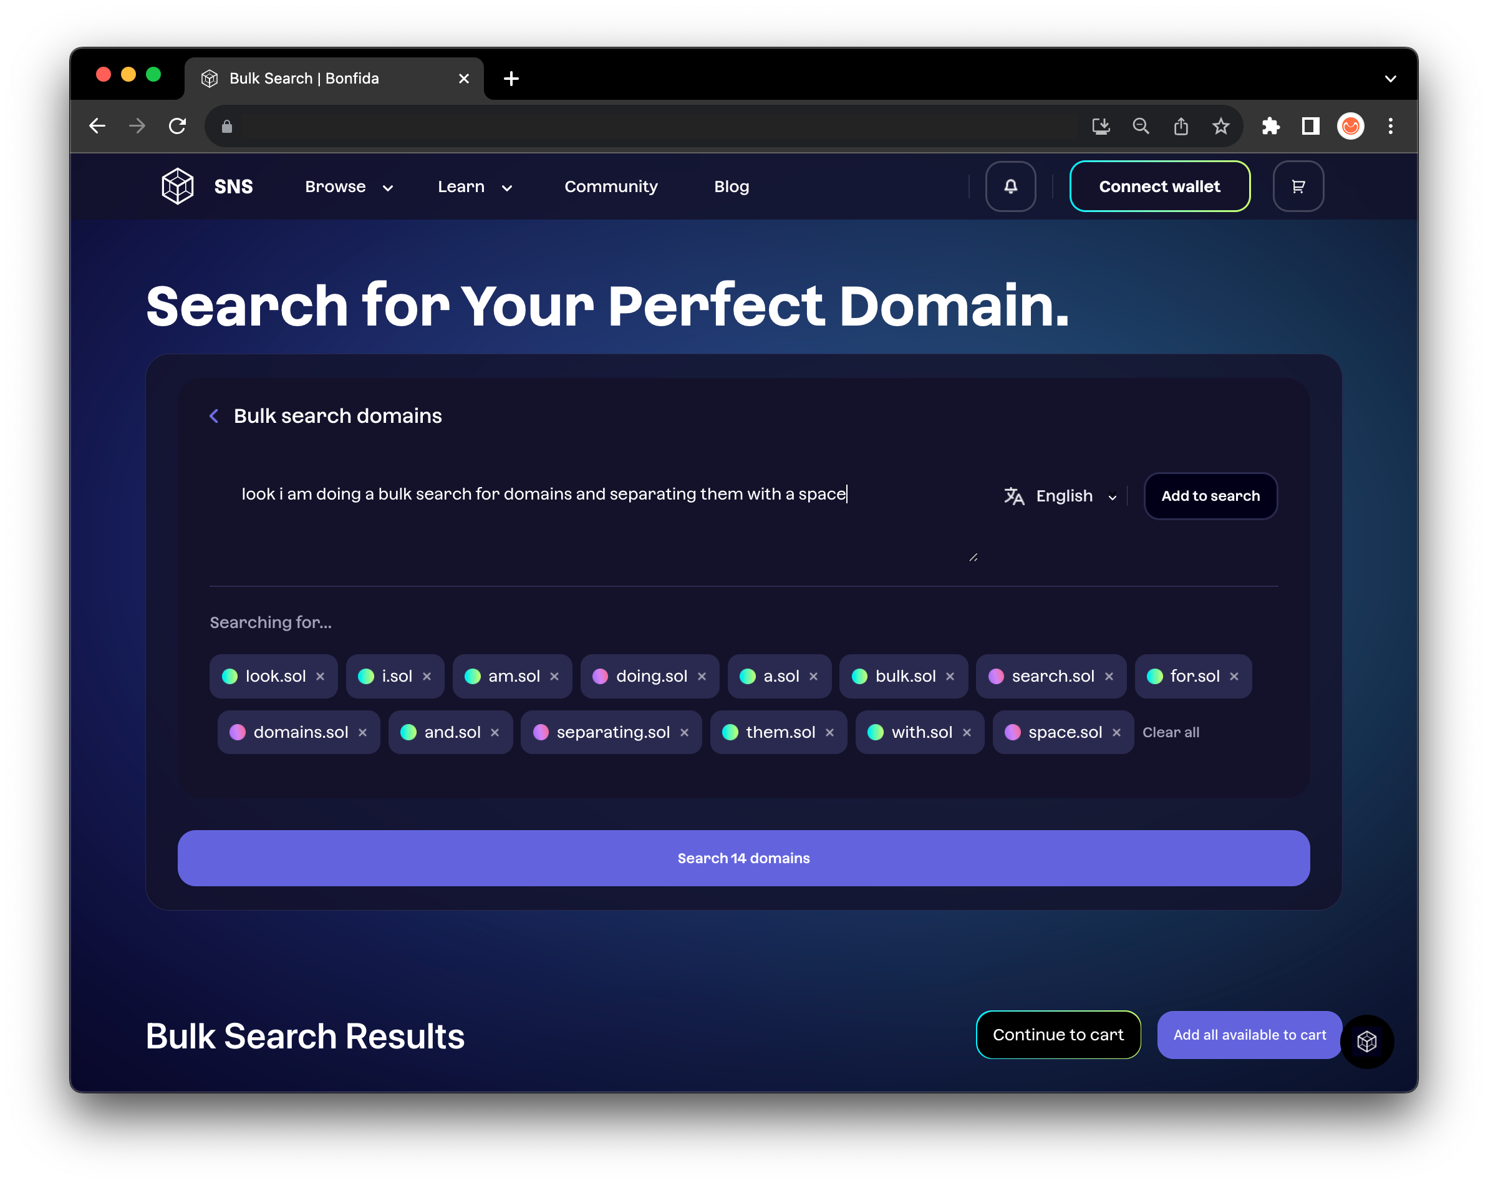The width and height of the screenshot is (1488, 1185).
Task: Expand the Learn dropdown menu
Action: tap(475, 187)
